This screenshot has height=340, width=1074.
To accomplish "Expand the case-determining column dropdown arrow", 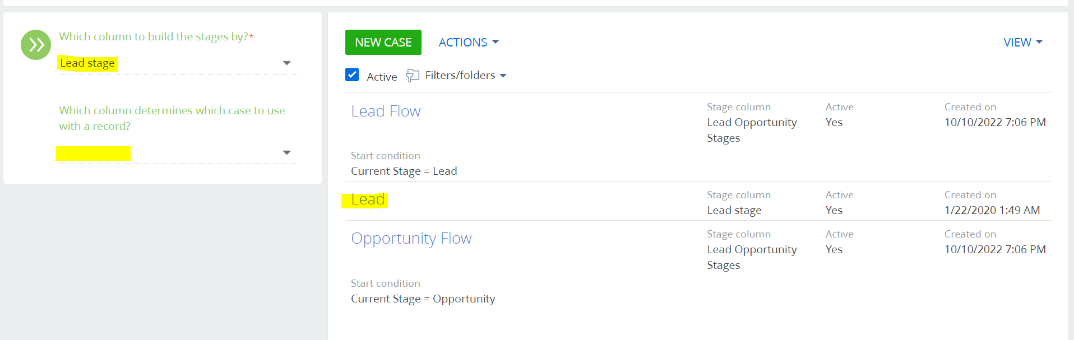I will coord(287,153).
